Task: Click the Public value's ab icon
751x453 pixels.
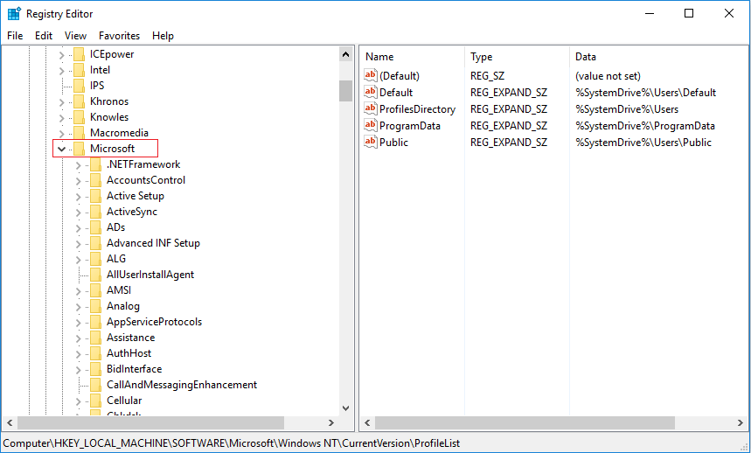Action: click(x=371, y=143)
